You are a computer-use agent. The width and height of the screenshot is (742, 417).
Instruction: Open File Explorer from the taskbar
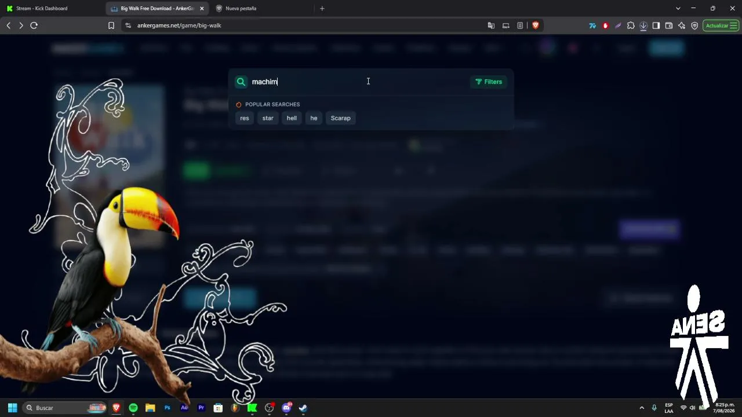point(150,408)
